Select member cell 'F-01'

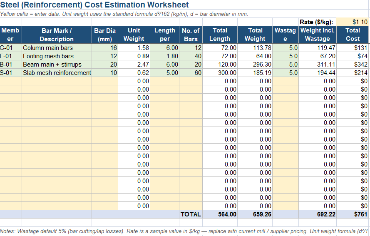(11, 56)
